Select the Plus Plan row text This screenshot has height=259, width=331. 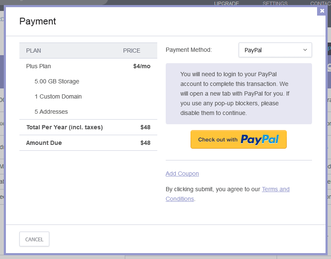(x=38, y=66)
